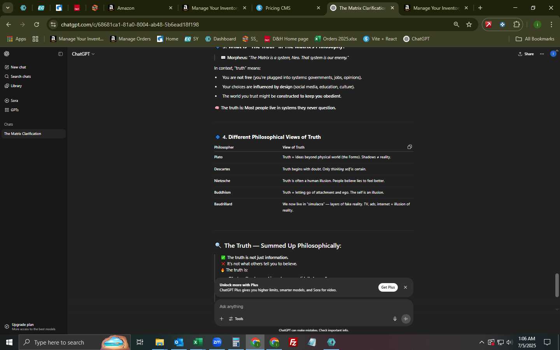
Task: Open the blue profile avatar menu
Action: pyautogui.click(x=553, y=54)
